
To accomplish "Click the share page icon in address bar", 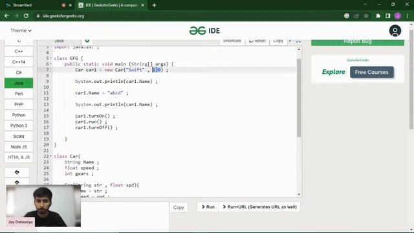I will pyautogui.click(x=356, y=16).
